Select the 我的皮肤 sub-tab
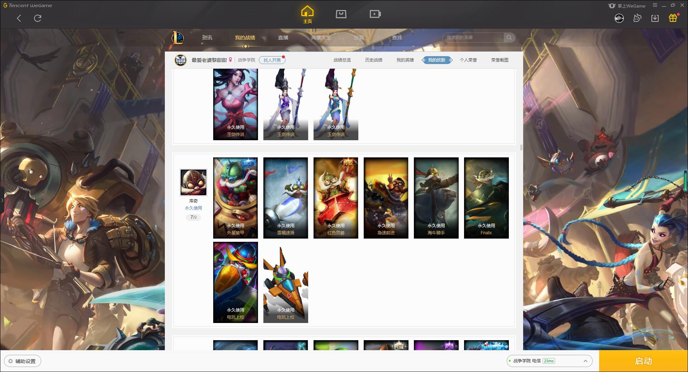Image resolution: width=688 pixels, height=372 pixels. coord(437,60)
